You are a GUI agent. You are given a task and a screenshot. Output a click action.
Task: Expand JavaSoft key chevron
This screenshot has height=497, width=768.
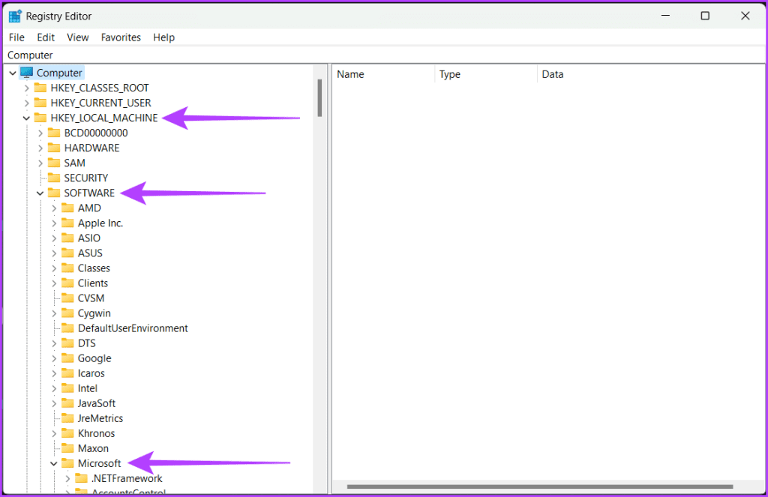point(54,403)
